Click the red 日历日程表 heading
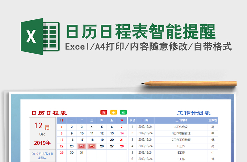 pos(49,113)
